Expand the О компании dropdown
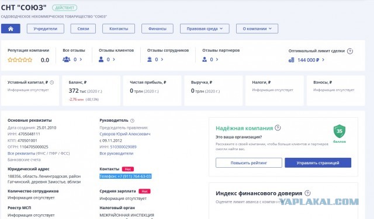The height and width of the screenshot is (219, 374). click(x=257, y=29)
